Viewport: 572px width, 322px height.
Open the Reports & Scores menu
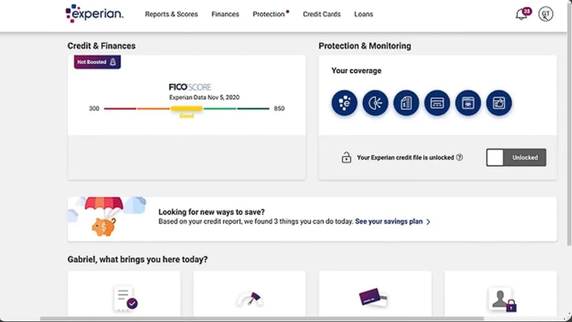point(171,14)
